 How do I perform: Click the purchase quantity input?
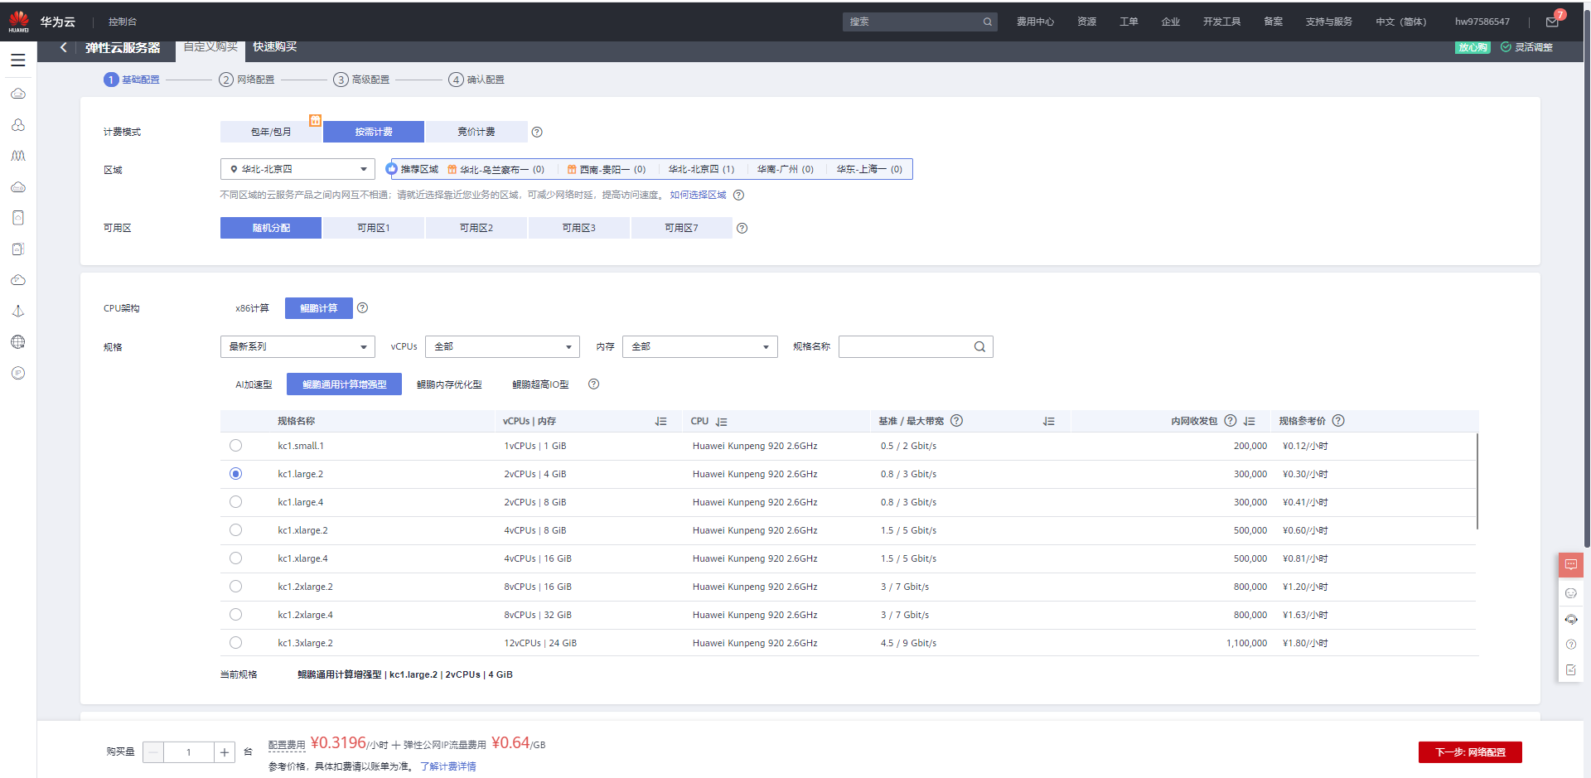(189, 752)
